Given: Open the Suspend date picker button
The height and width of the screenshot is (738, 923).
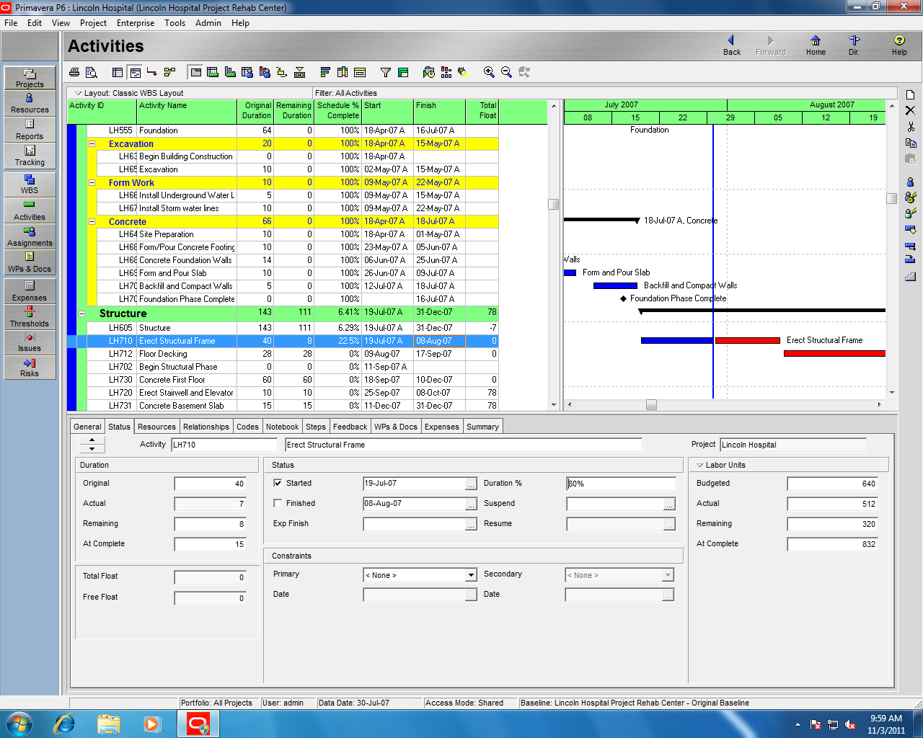Looking at the screenshot, I should [x=669, y=504].
